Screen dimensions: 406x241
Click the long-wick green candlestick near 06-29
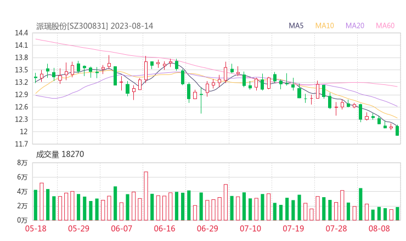201,101
